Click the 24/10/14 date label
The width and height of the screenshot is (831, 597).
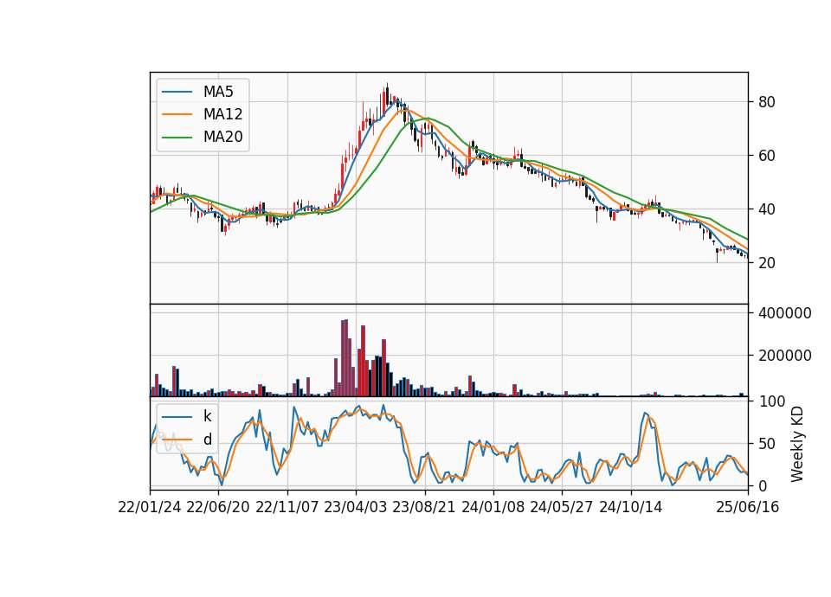pos(631,507)
